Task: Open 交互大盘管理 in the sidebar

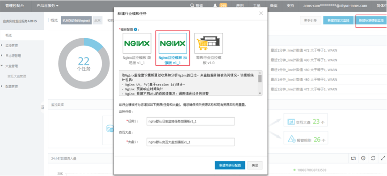Action: [x=17, y=76]
